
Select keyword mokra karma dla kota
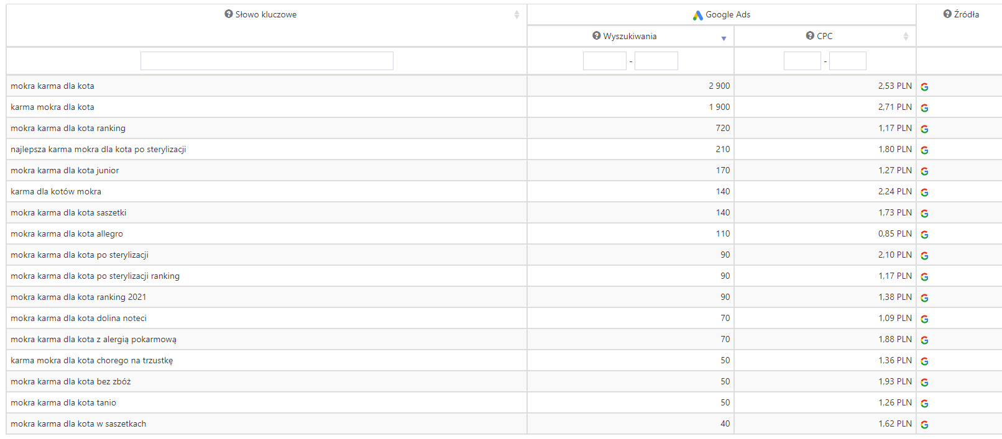click(52, 86)
